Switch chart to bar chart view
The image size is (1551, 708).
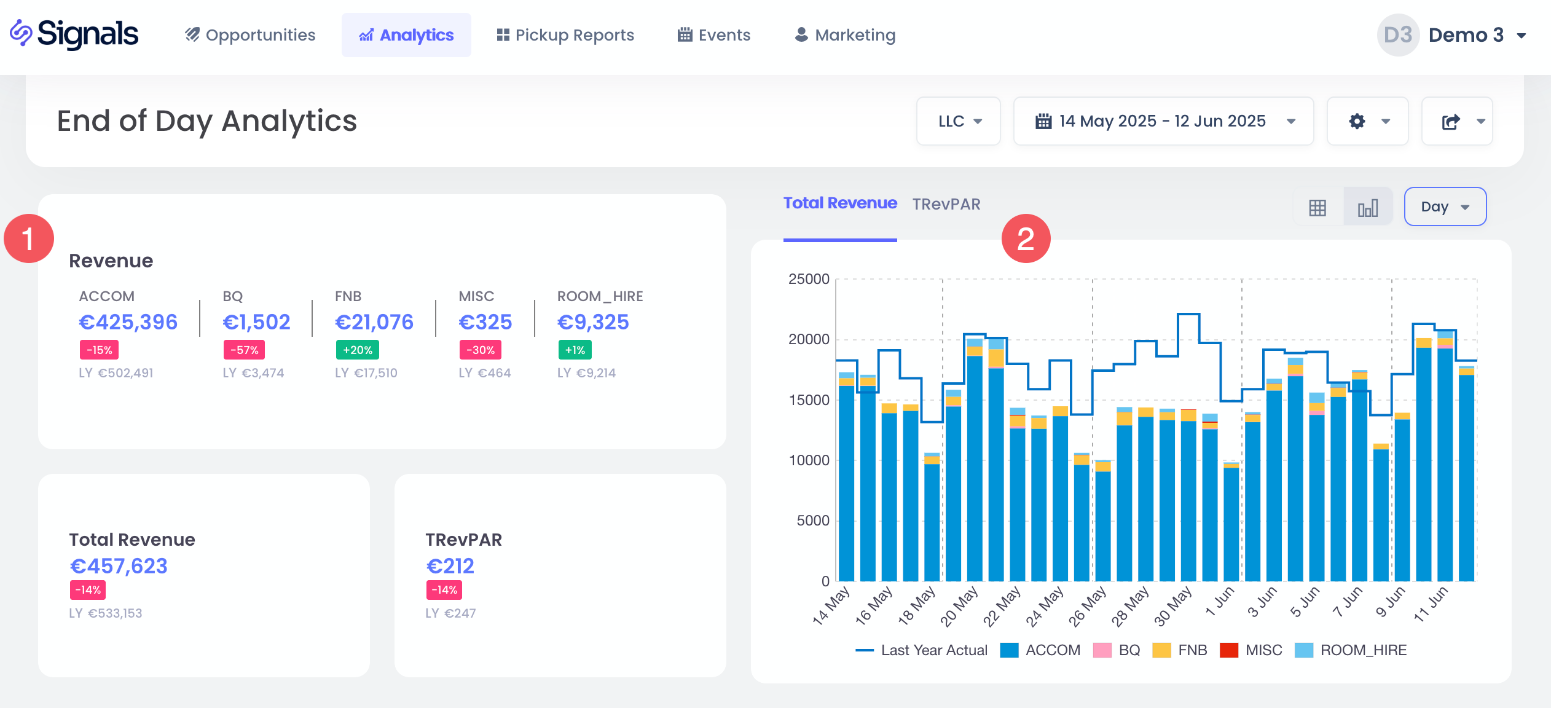pos(1367,208)
